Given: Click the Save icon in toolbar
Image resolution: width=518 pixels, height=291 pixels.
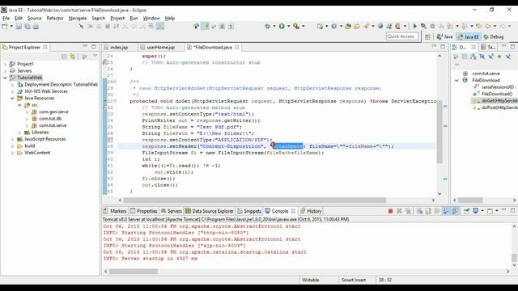Looking at the screenshot, I should click(x=19, y=27).
